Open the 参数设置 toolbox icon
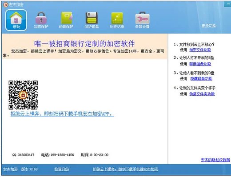 coord(142,20)
